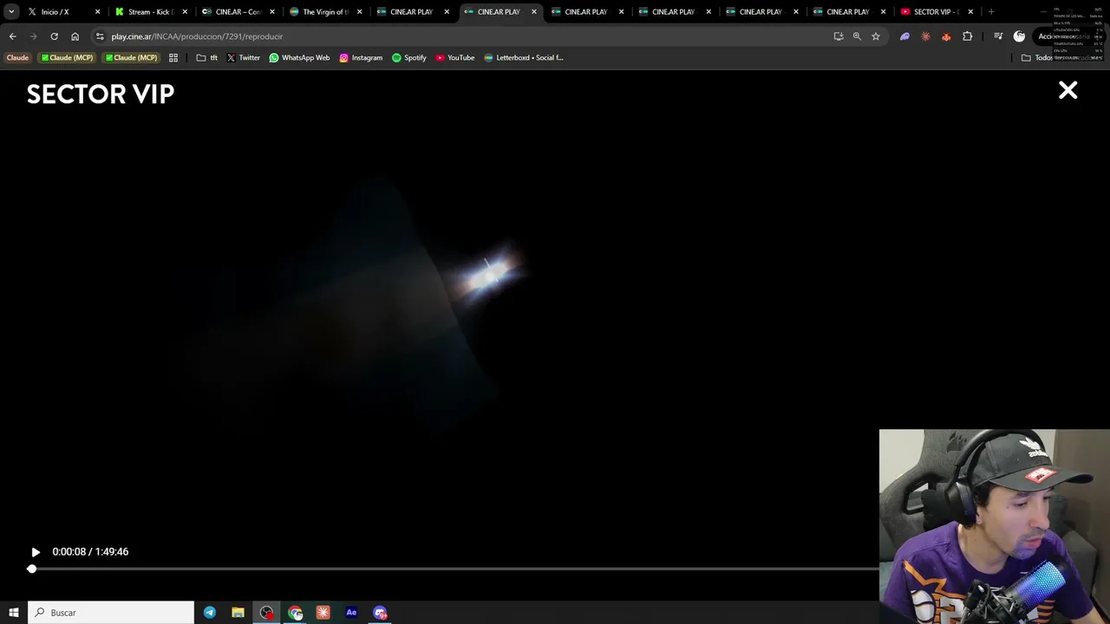Open the first Claude (MCP) bookmark
The width and height of the screenshot is (1110, 624).
pos(68,58)
